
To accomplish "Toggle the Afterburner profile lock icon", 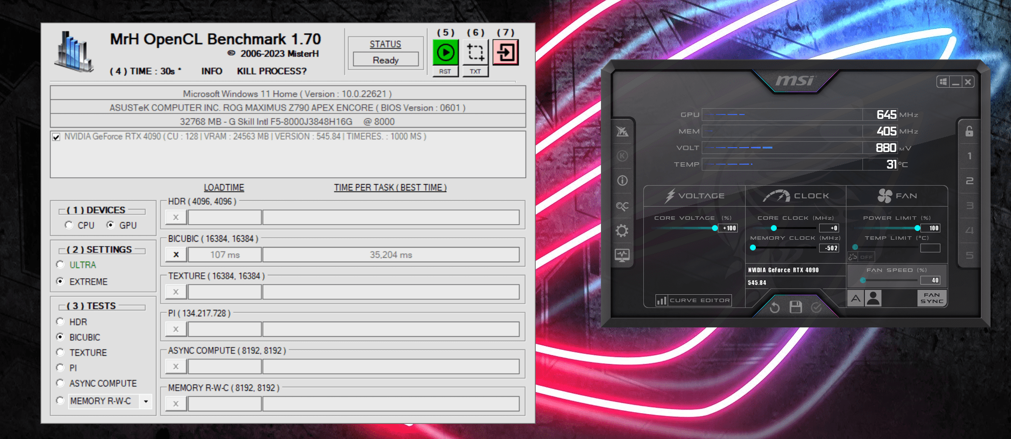I will (x=969, y=131).
